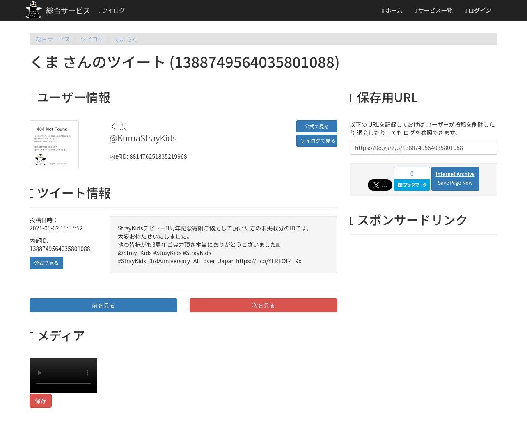Click the Hatena bookmark count 0
Image resolution: width=527 pixels, height=445 pixels.
point(412,173)
